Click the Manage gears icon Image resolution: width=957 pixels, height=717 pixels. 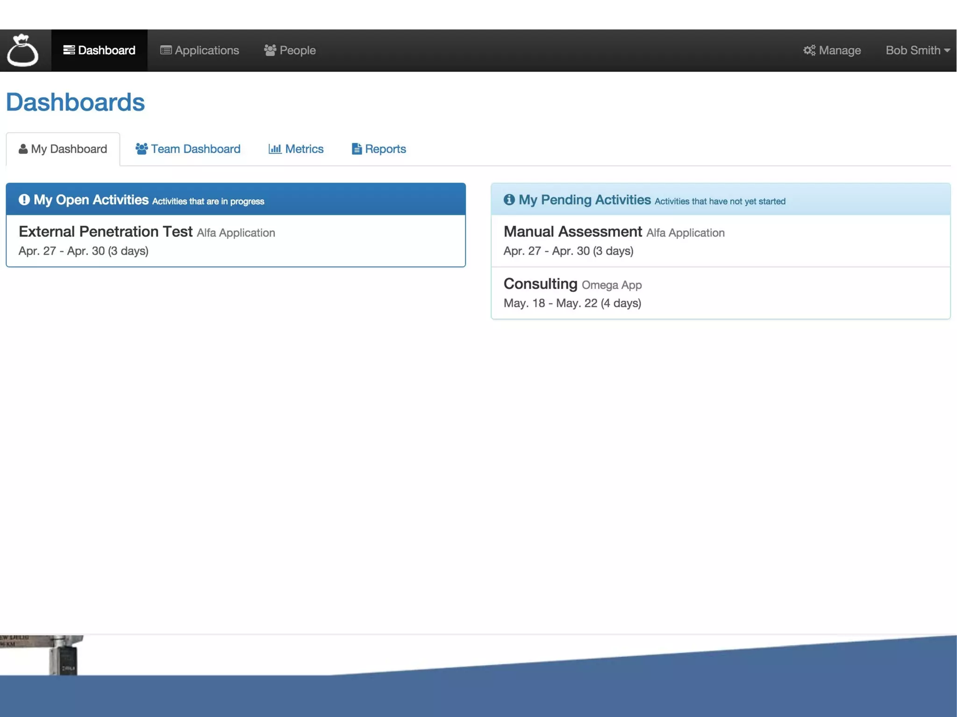(x=809, y=50)
